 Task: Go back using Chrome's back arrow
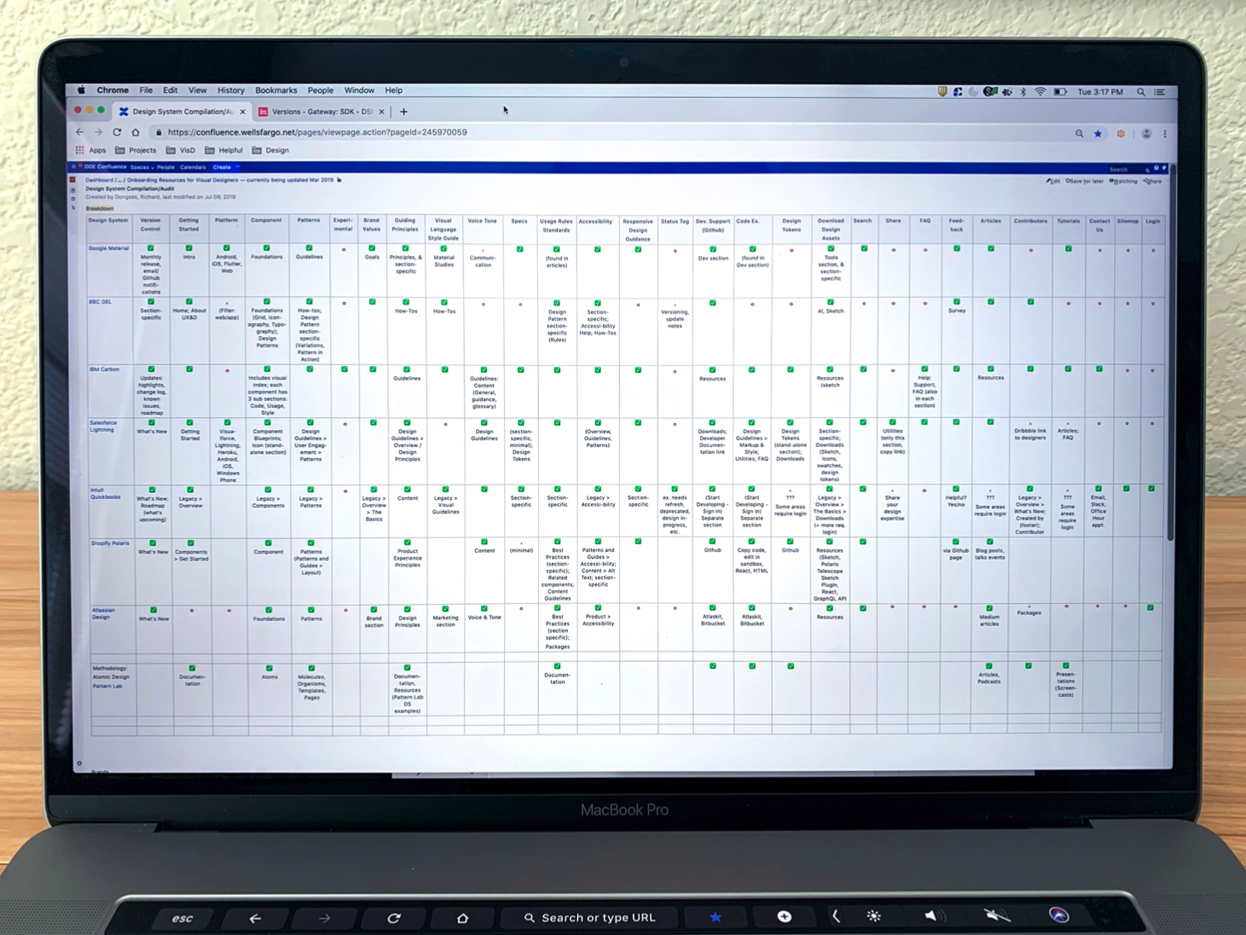tap(80, 132)
